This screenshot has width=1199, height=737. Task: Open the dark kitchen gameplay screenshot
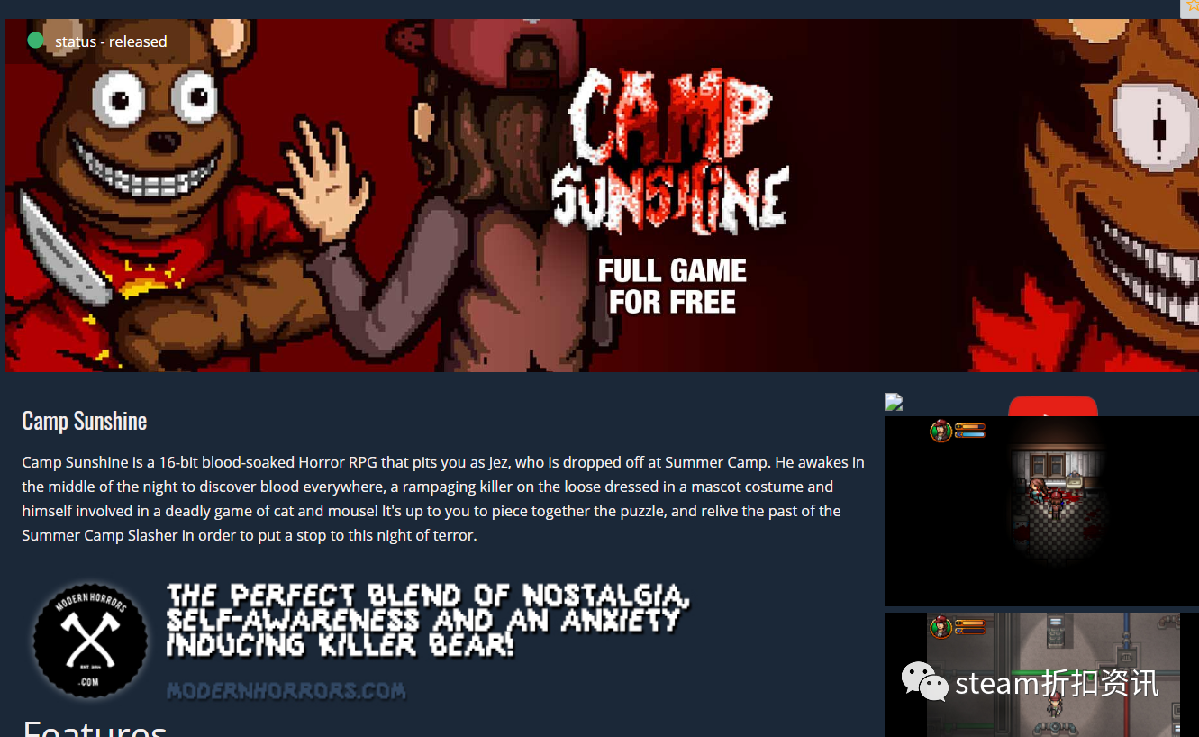[x=1041, y=511]
